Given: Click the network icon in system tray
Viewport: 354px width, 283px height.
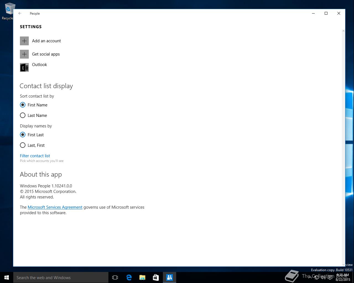Looking at the screenshot, I should (317, 277).
